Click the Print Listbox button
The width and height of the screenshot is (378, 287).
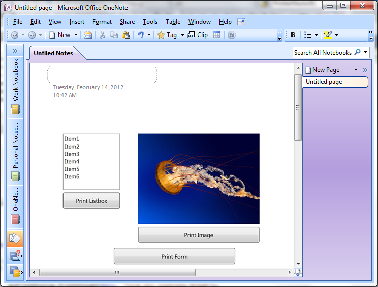pos(91,201)
